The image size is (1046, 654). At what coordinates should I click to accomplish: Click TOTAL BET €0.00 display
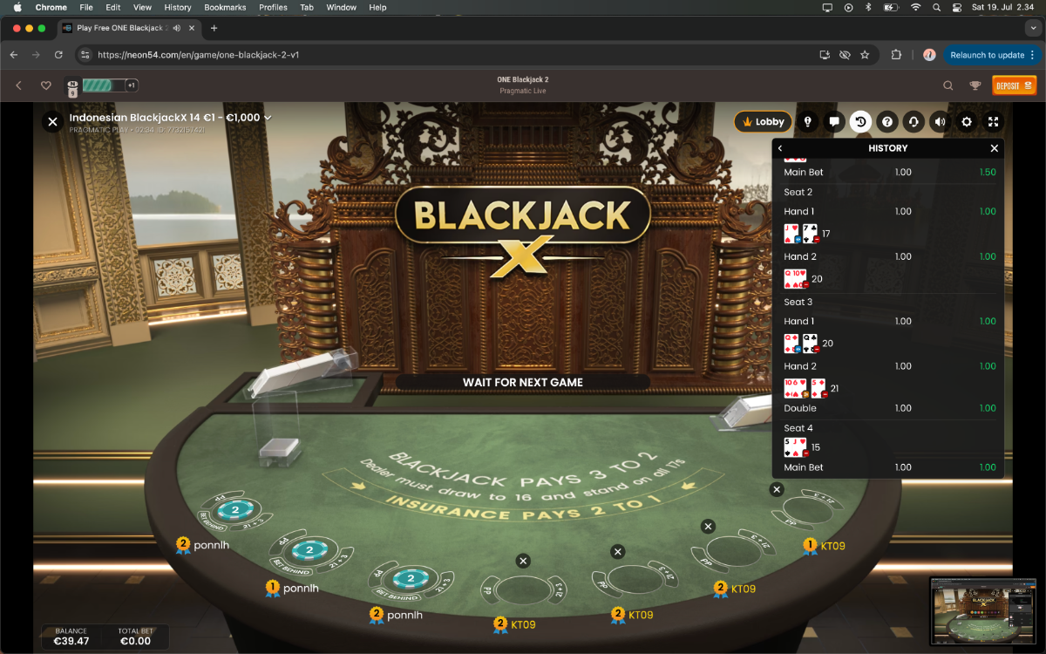[135, 637]
